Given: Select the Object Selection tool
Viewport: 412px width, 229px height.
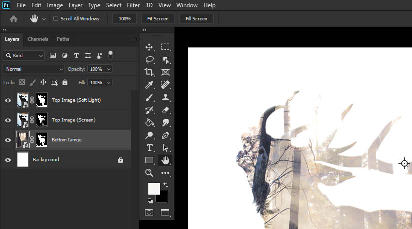Looking at the screenshot, I should pos(165,60).
